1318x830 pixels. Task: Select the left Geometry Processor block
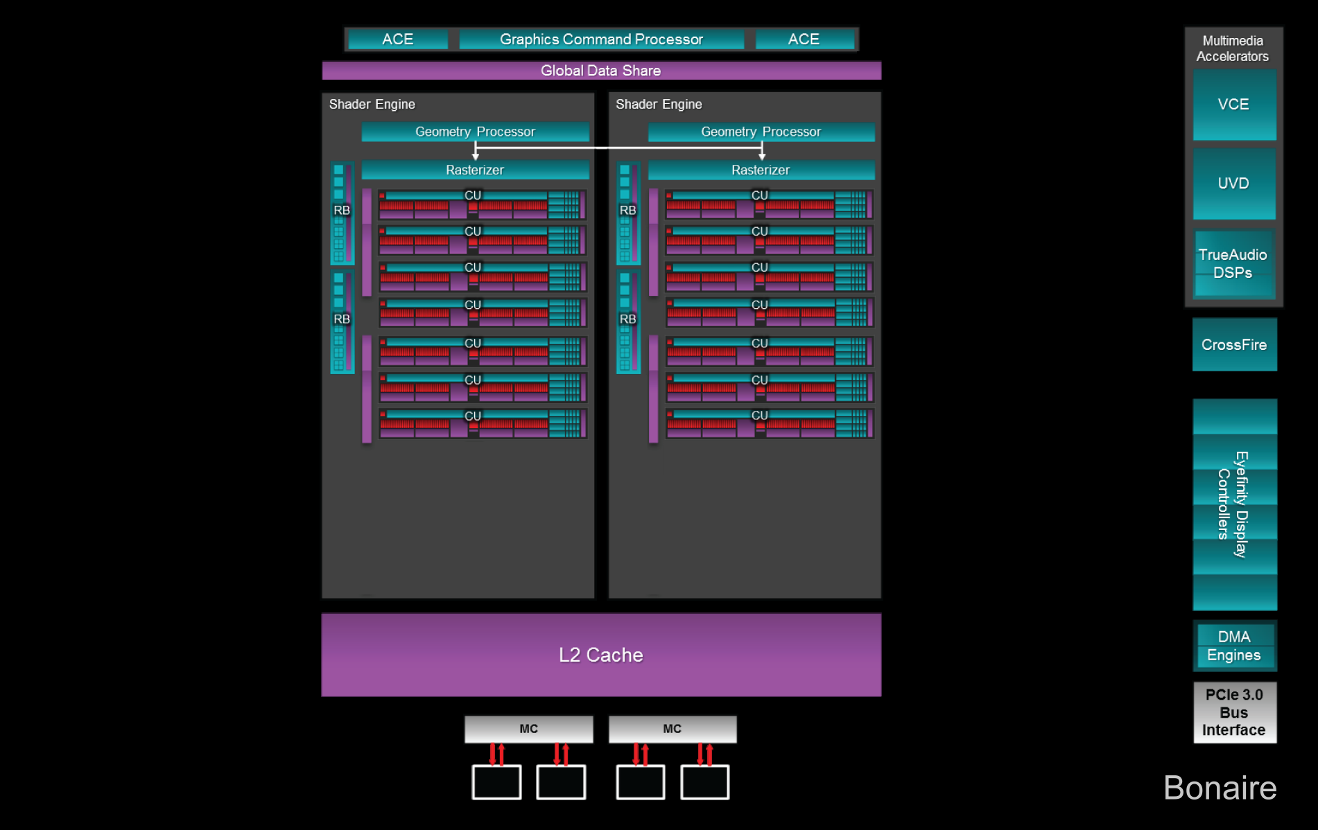tap(475, 132)
